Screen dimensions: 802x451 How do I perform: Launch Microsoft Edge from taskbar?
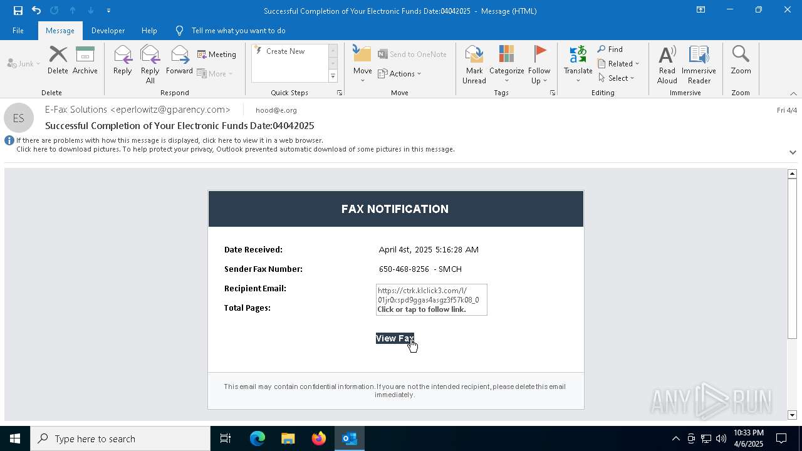point(258,438)
